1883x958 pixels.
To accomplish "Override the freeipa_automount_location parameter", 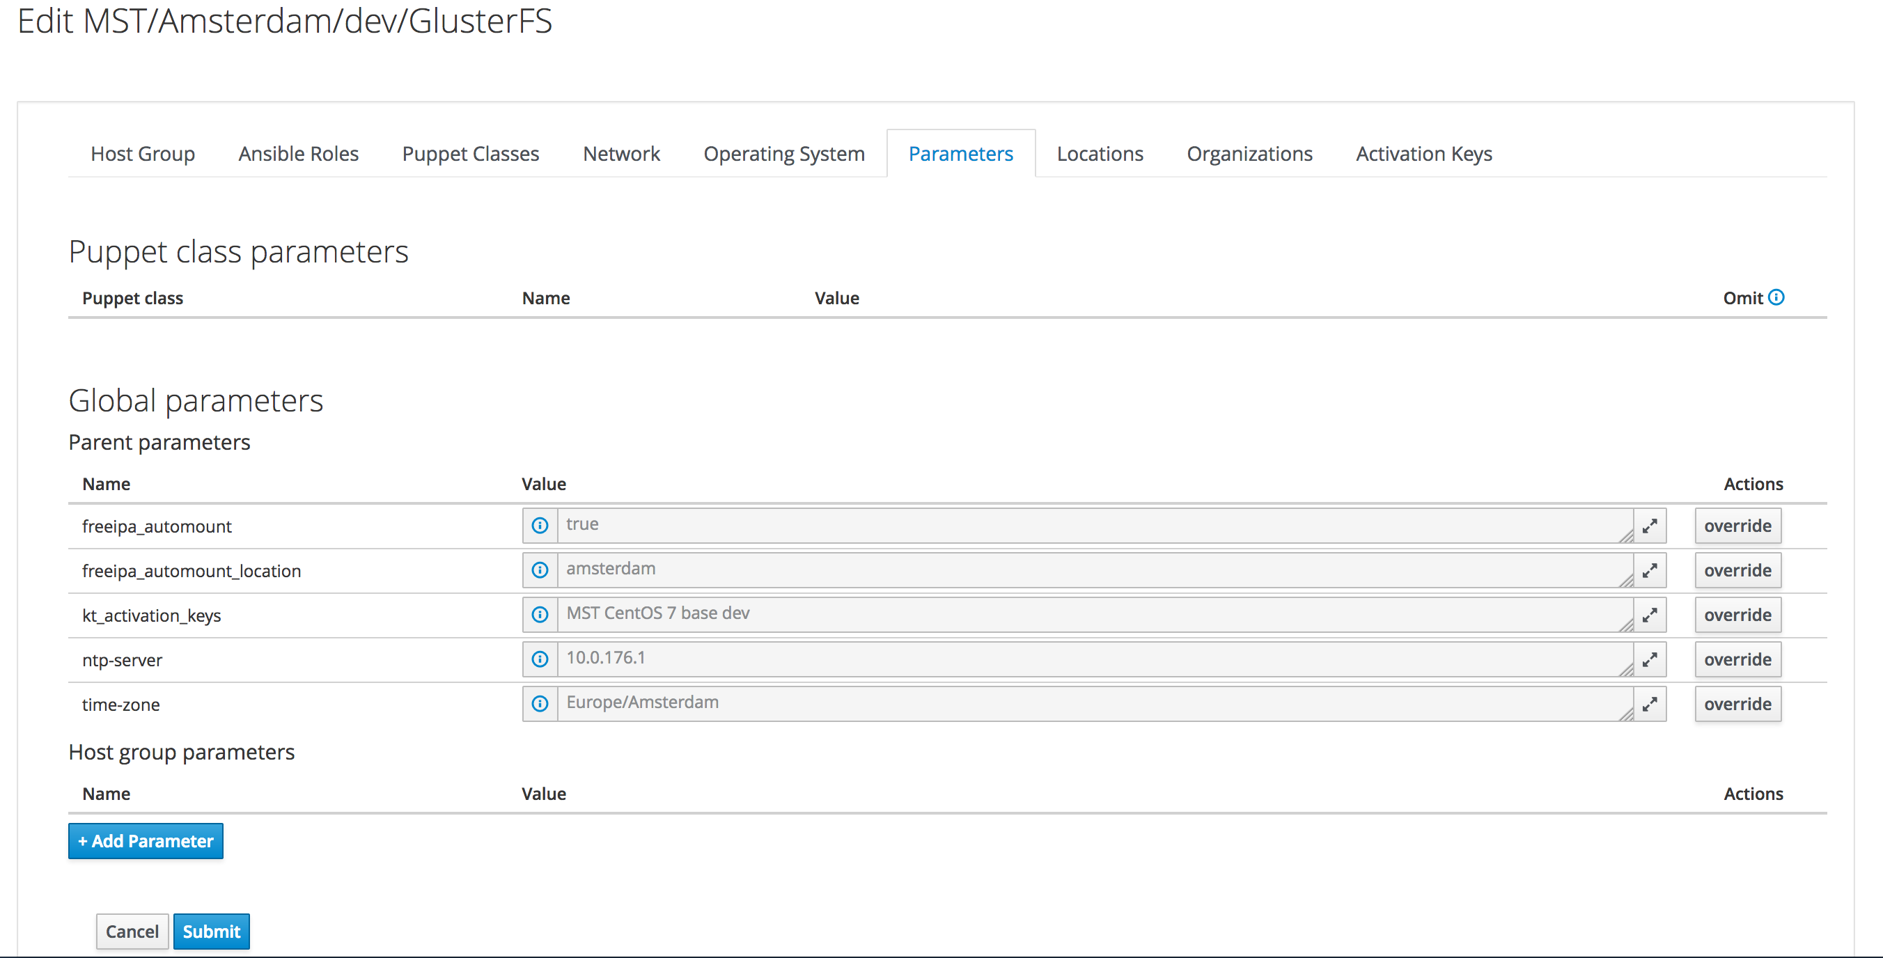I will [1737, 570].
